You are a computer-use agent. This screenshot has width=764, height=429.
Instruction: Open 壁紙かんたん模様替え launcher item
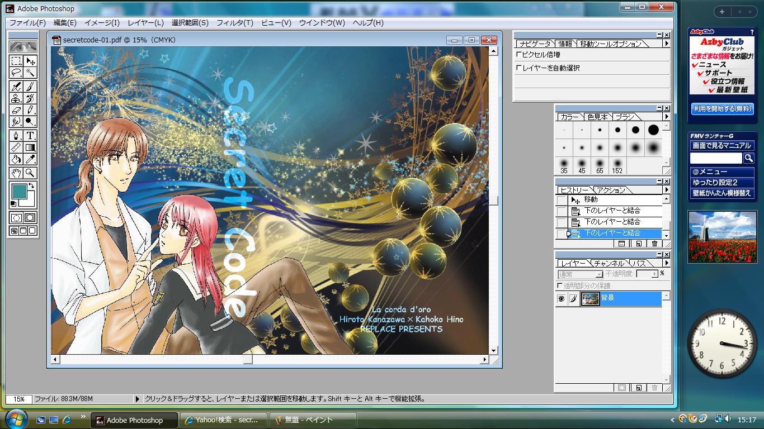click(x=722, y=193)
